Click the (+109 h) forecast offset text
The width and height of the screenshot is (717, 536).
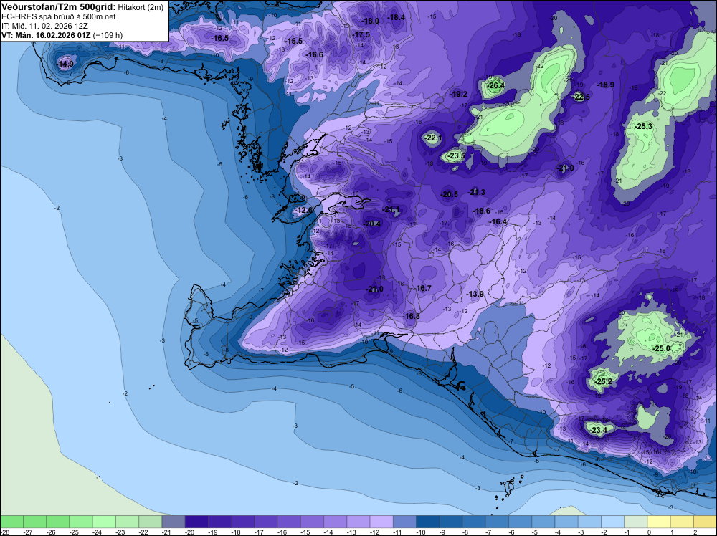pos(108,35)
